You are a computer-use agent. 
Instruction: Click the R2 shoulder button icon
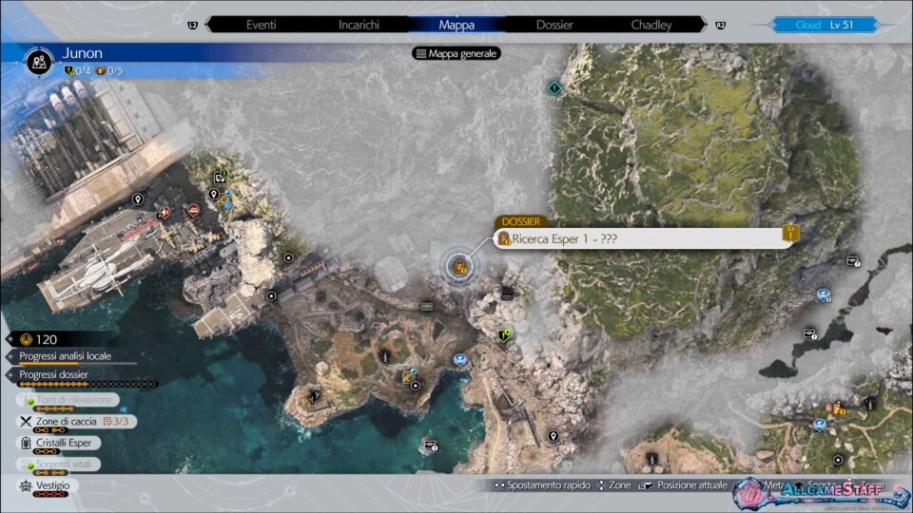click(x=720, y=25)
